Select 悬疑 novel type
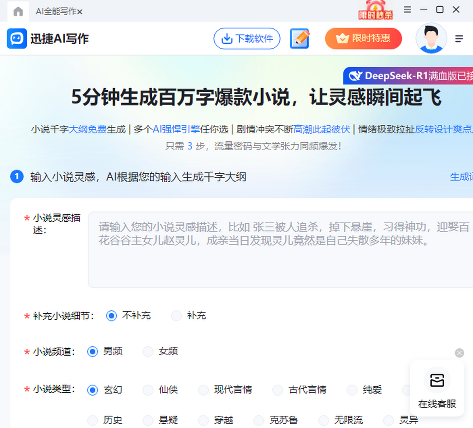The image size is (473, 428). click(148, 421)
